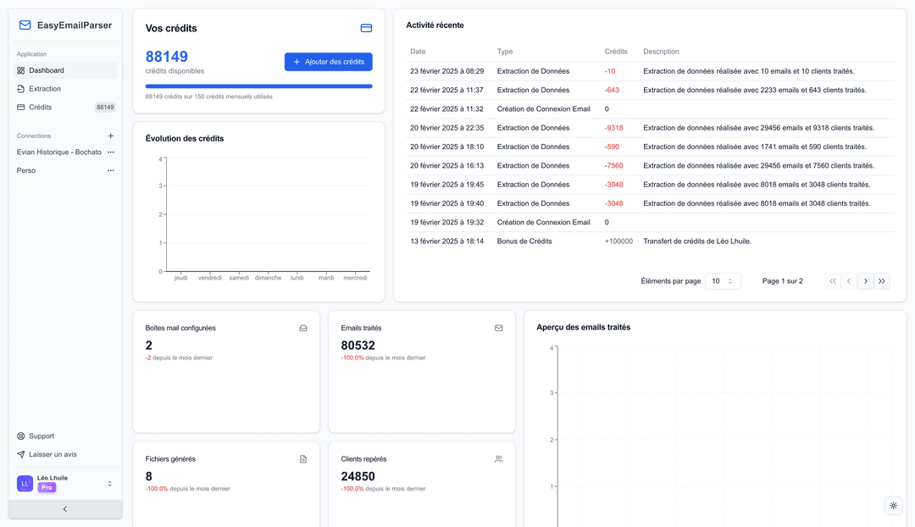
Task: Click the Type column header
Action: pos(505,52)
